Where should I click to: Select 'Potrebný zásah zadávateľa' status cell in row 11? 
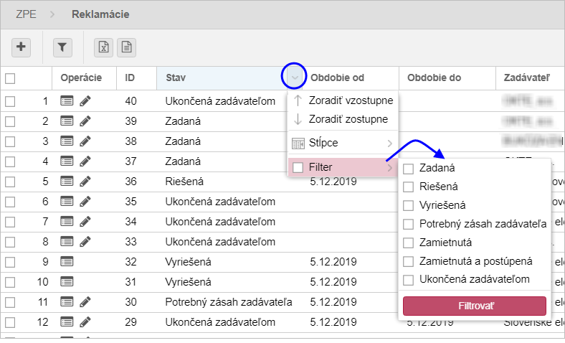tap(229, 302)
